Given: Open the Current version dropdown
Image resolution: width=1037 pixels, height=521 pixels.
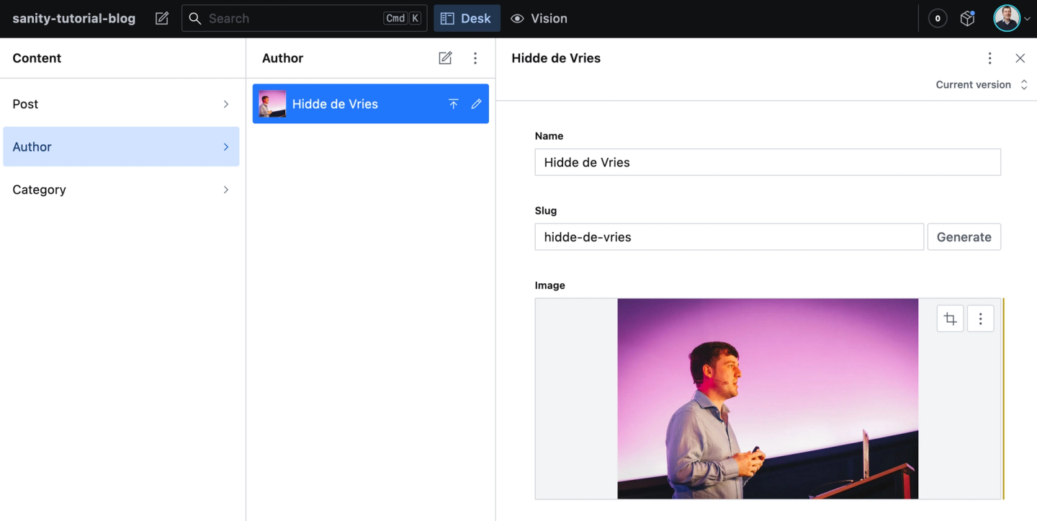Looking at the screenshot, I should [982, 84].
